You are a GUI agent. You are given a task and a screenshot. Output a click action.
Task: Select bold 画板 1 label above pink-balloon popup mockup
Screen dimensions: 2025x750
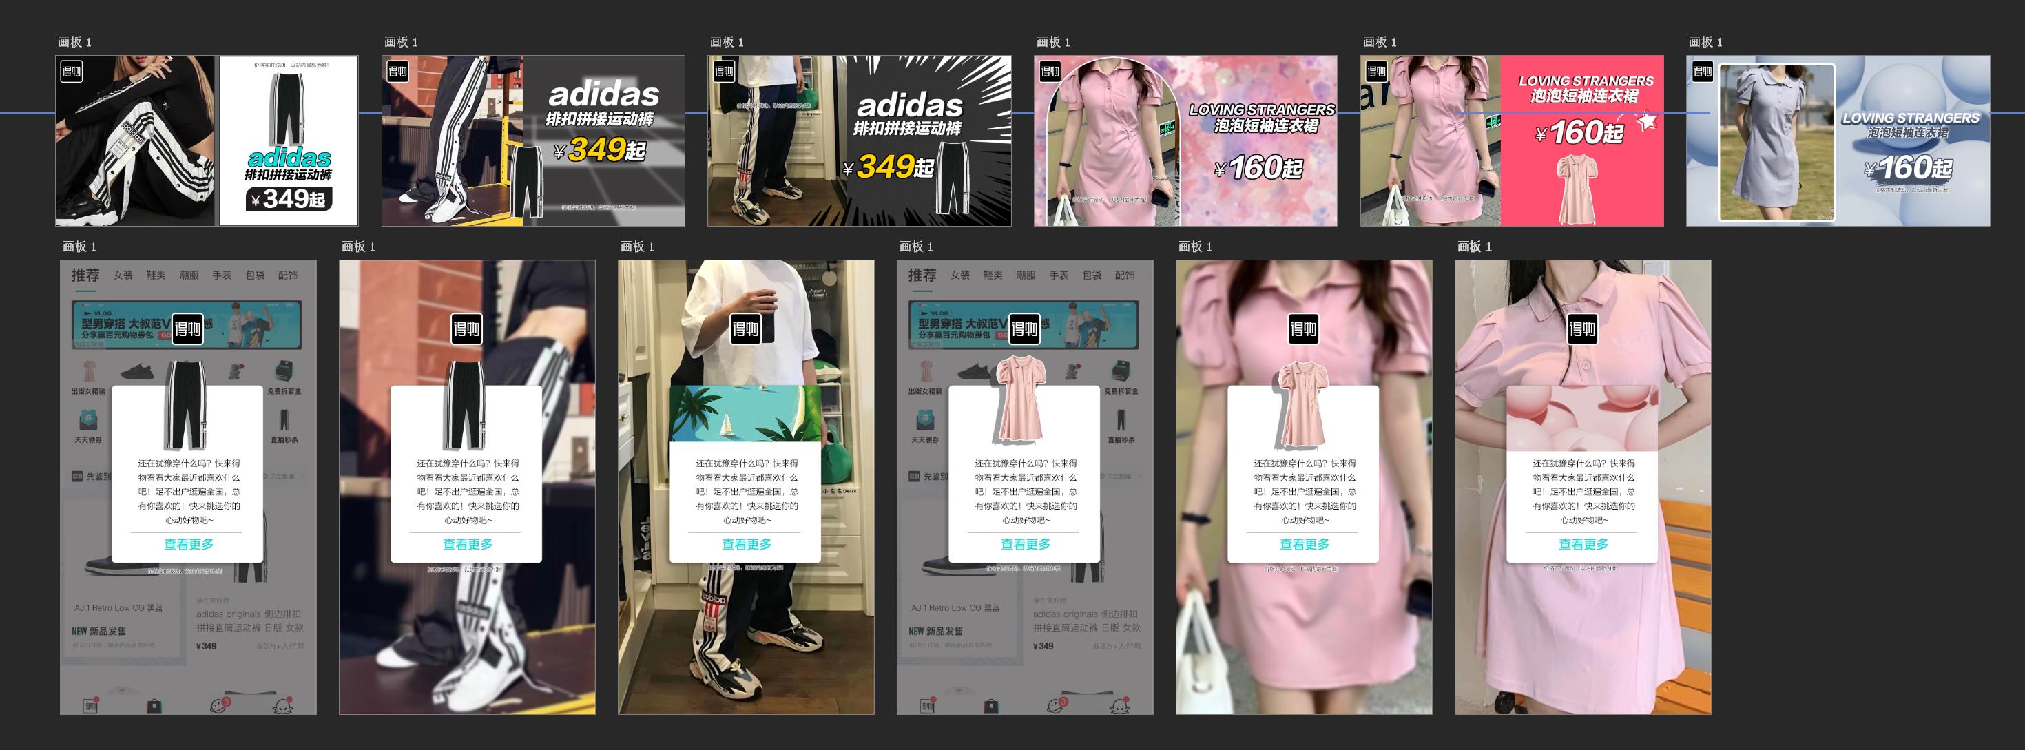(x=1474, y=247)
